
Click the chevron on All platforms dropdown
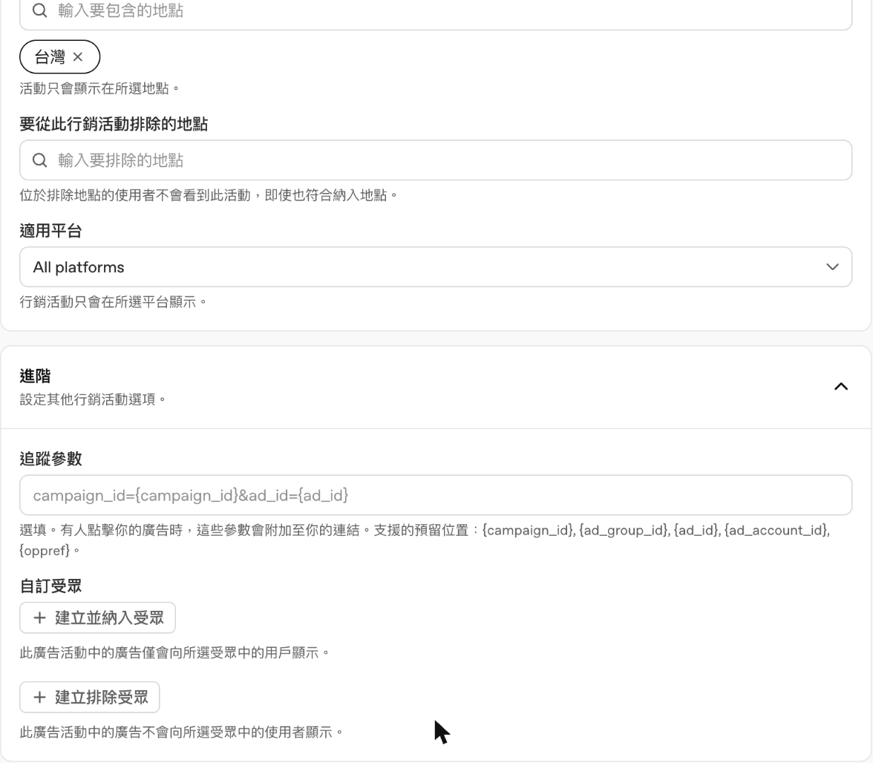832,267
